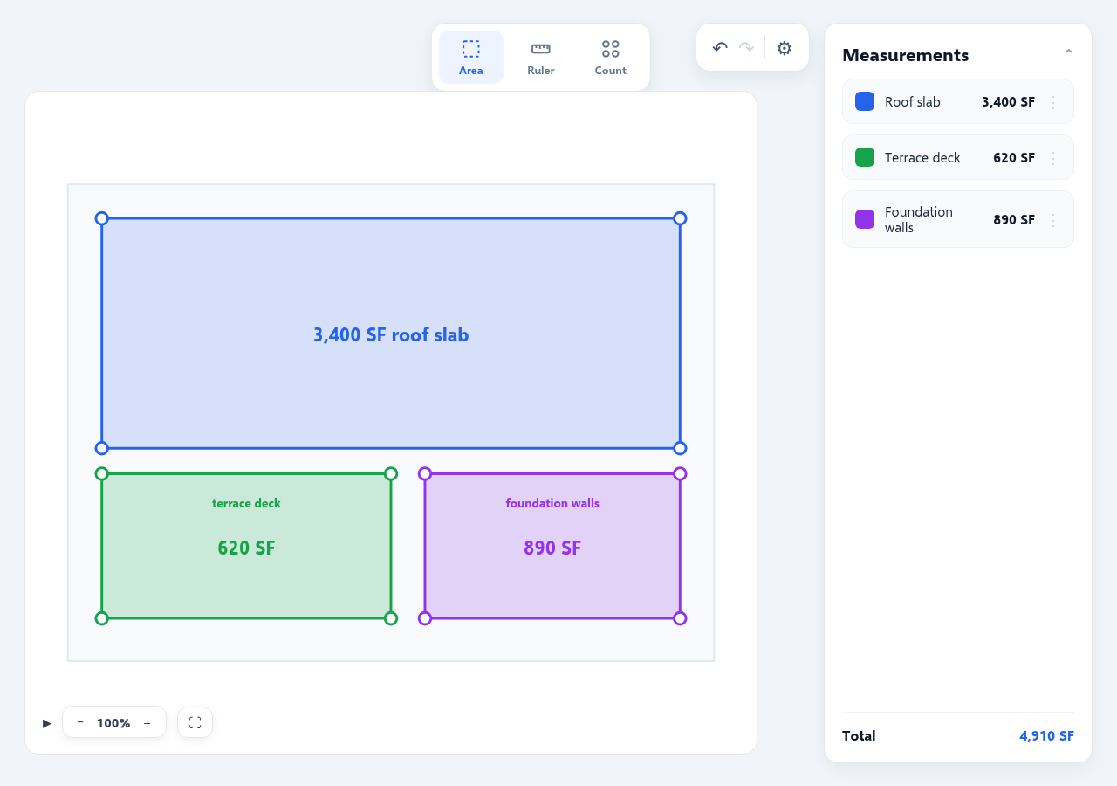The image size is (1117, 786).
Task: Click the 3,400 SF value in the Measurements list
Action: [1008, 102]
